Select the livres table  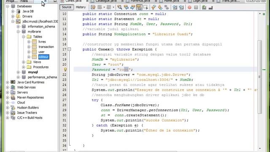click(42, 42)
